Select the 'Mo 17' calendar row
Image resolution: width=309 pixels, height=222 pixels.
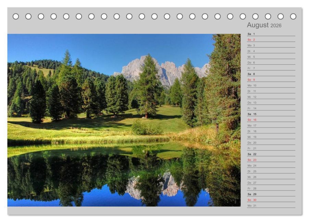pyautogui.click(x=271, y=125)
